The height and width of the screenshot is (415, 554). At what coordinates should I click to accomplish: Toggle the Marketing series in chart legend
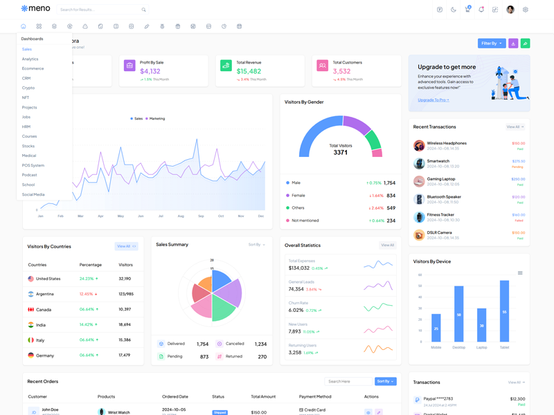click(156, 118)
